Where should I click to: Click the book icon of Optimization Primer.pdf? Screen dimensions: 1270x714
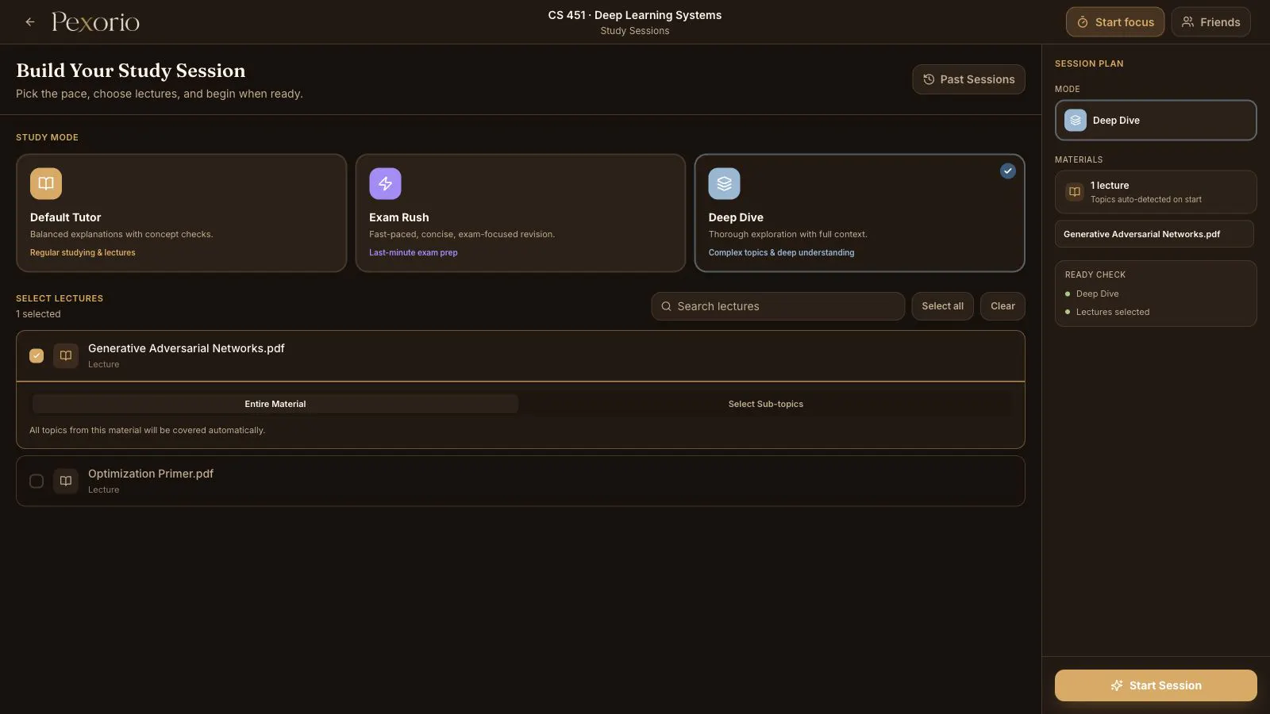tap(66, 481)
